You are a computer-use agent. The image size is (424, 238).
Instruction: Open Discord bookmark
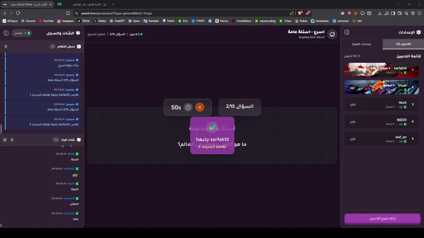point(28,21)
